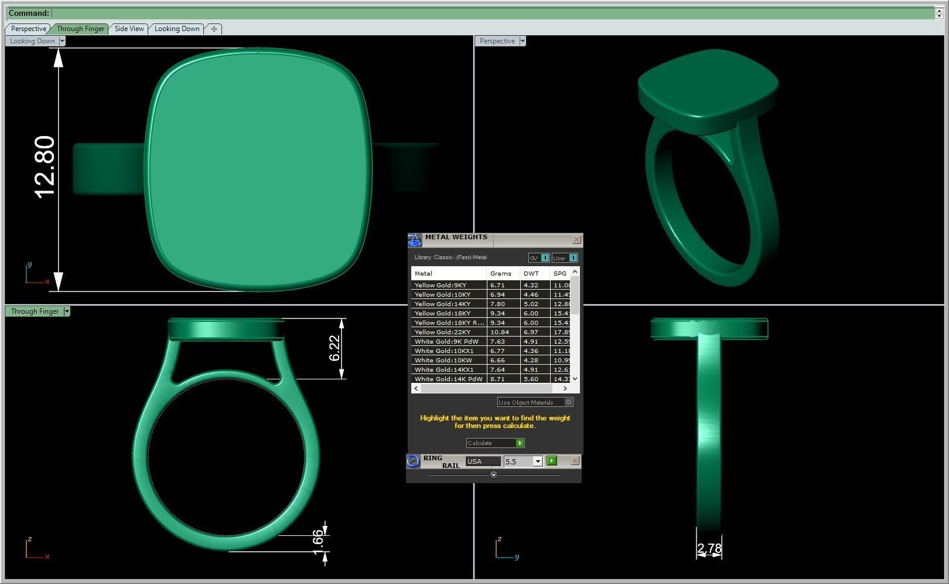Click the right scroll arrow below metal table
Screen dimensions: 949x584
pyautogui.click(x=564, y=388)
